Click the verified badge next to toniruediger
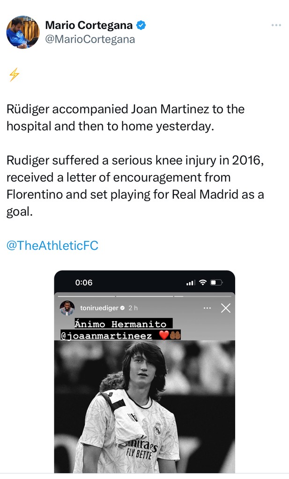 pos(122,308)
